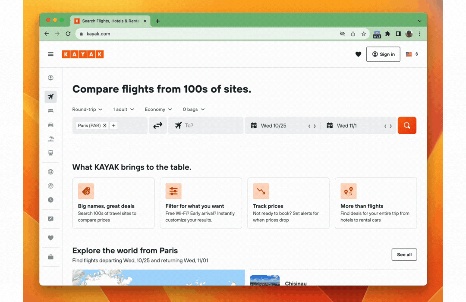Swap origin and destination airports
This screenshot has width=466, height=302.
pos(158,126)
